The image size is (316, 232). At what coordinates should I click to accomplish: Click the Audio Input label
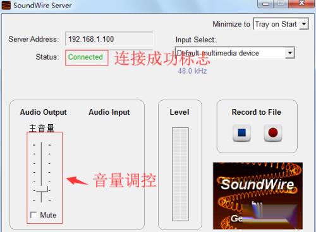[109, 112]
